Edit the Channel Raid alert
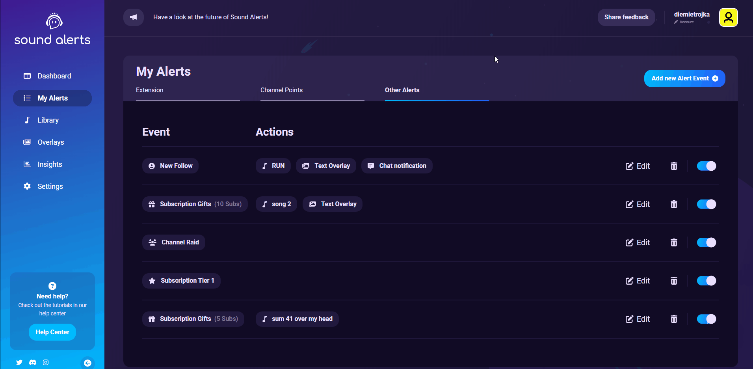This screenshot has width=753, height=369. [x=638, y=242]
